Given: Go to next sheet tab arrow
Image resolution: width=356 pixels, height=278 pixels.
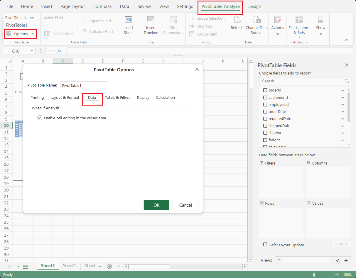Looking at the screenshot, I should click(x=18, y=267).
